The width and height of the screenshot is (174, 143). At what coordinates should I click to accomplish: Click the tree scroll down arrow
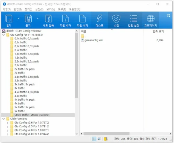point(77,134)
